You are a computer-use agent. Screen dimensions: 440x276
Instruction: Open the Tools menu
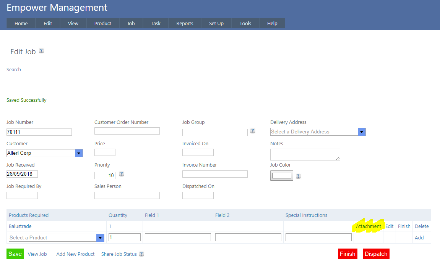[x=245, y=23]
